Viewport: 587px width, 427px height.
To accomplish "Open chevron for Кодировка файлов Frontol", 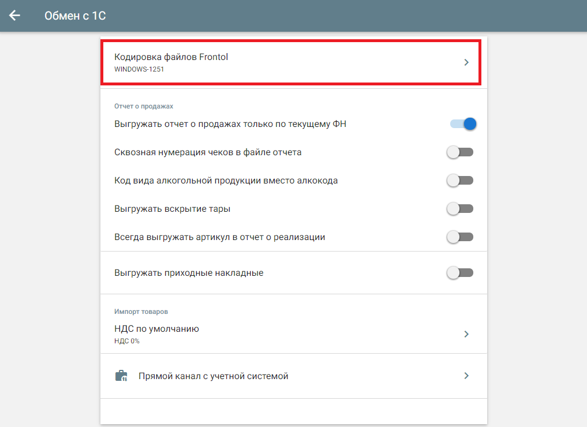I will click(x=466, y=62).
